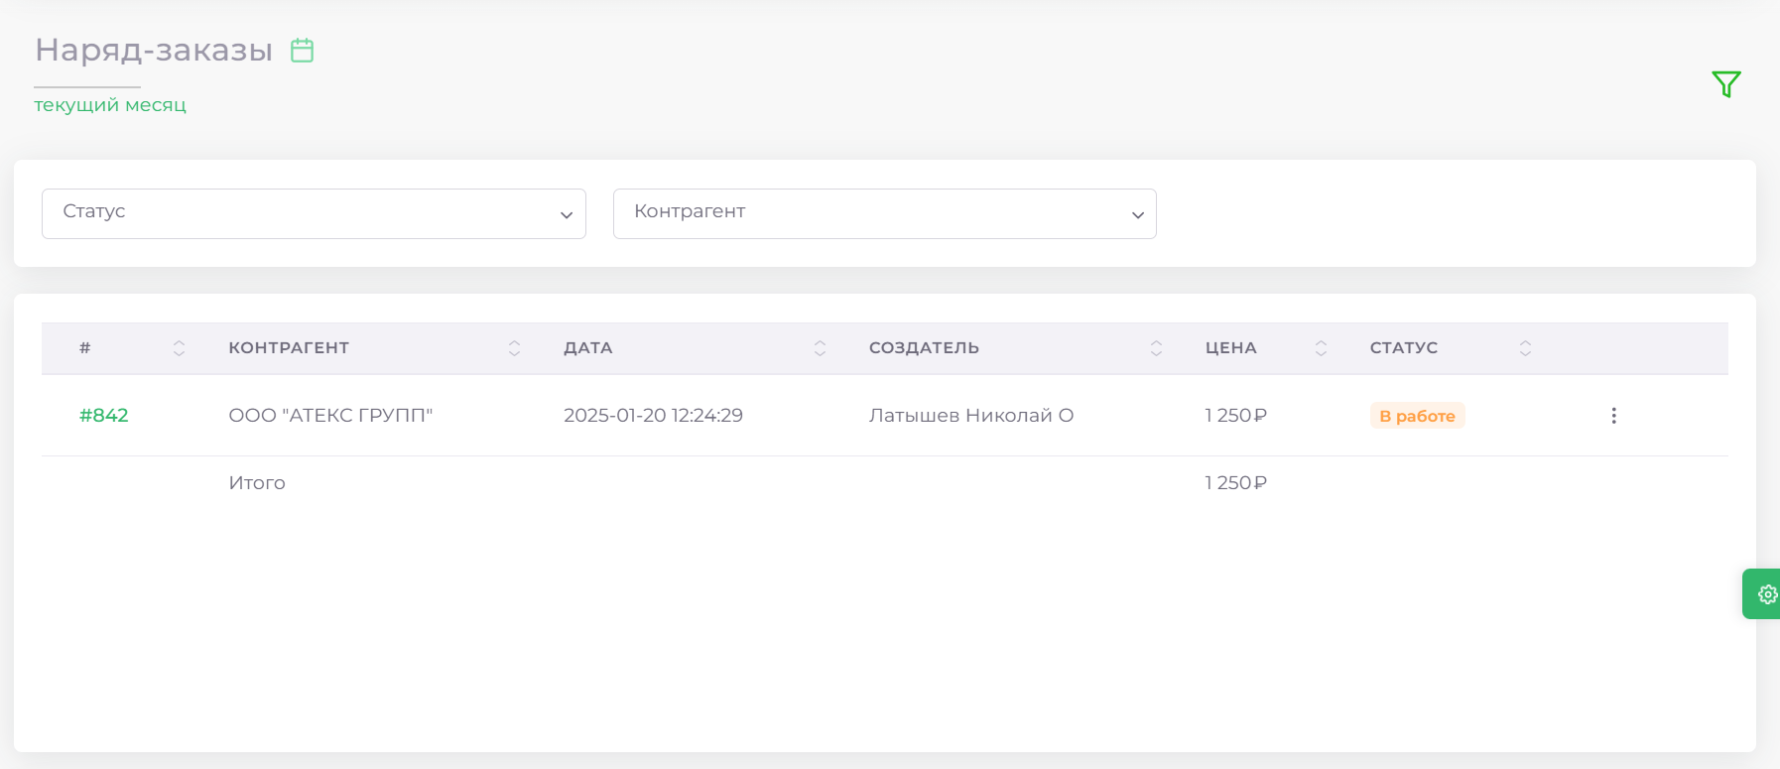Click the Наряд-заказы page title
This screenshot has height=769, width=1780.
154,50
